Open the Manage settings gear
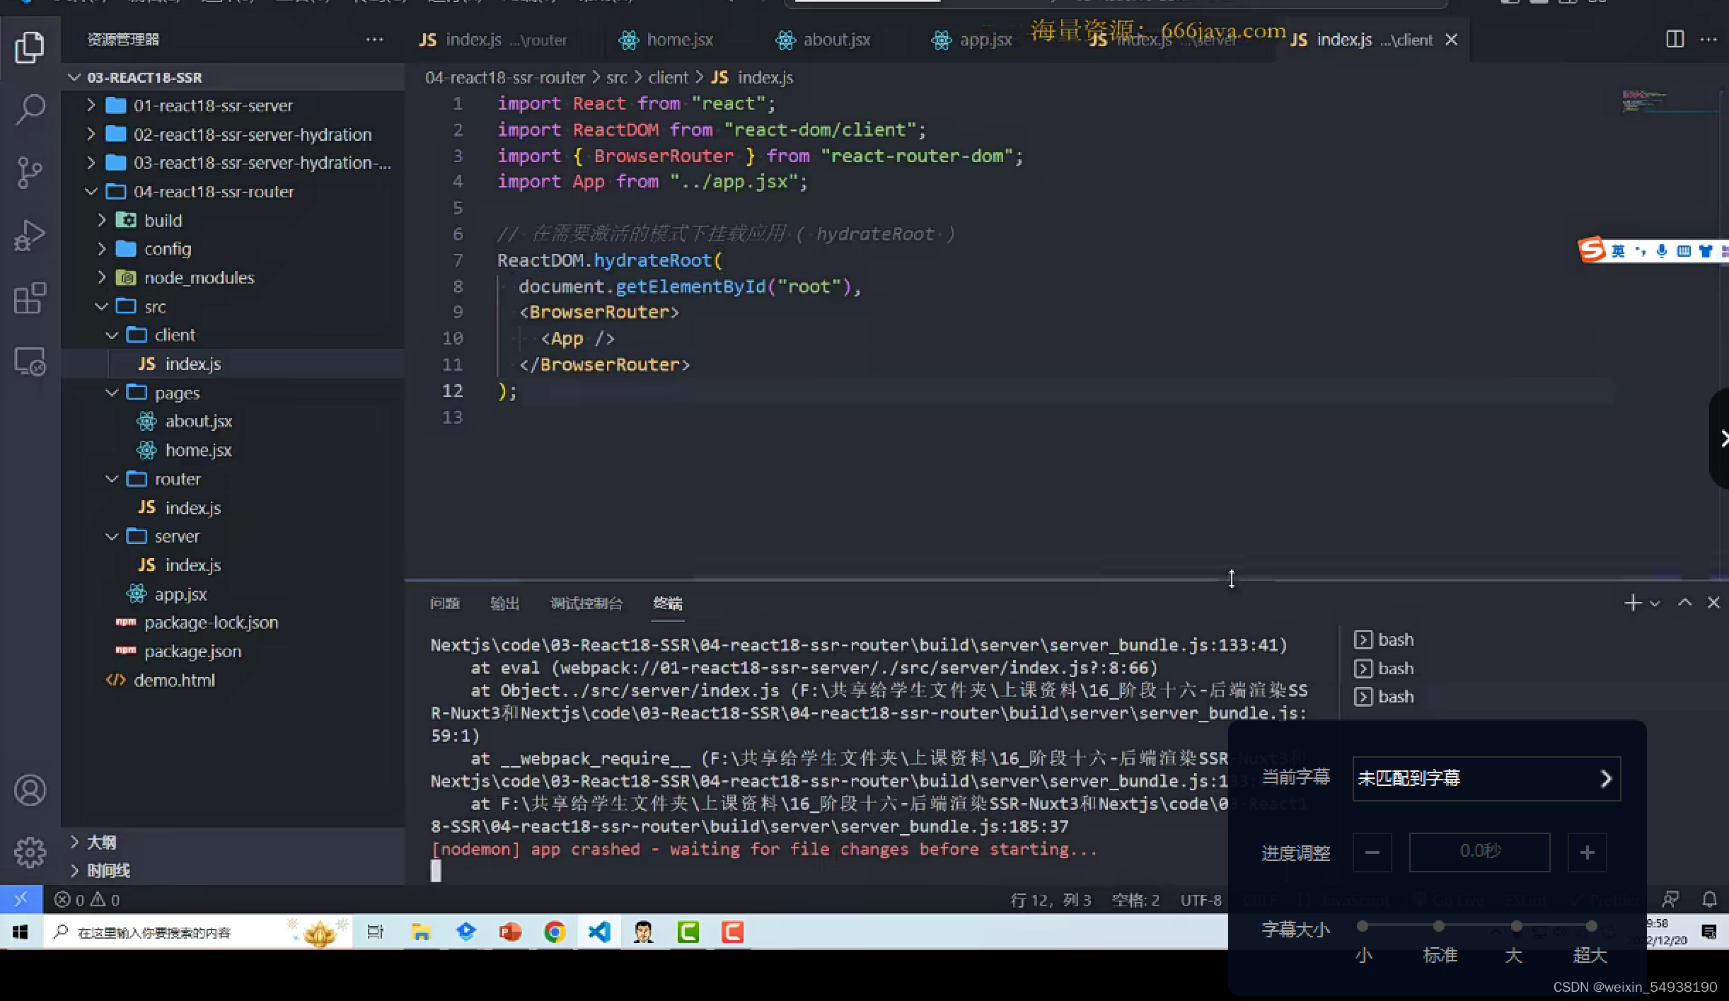The width and height of the screenshot is (1729, 1001). pyautogui.click(x=30, y=852)
